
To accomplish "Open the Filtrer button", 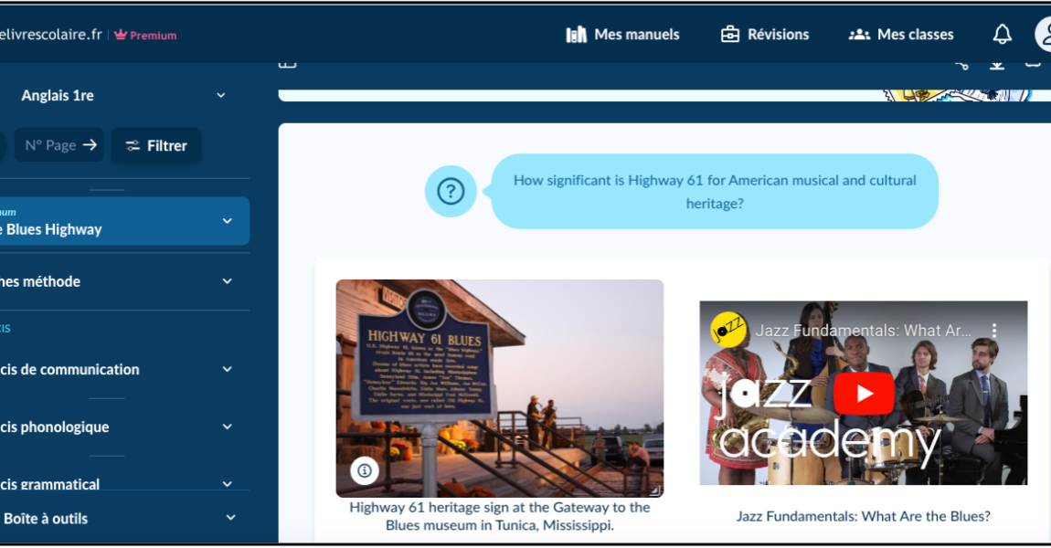I will pos(156,145).
